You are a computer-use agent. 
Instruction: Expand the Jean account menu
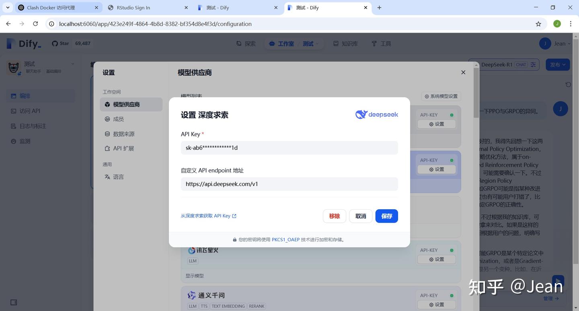561,43
